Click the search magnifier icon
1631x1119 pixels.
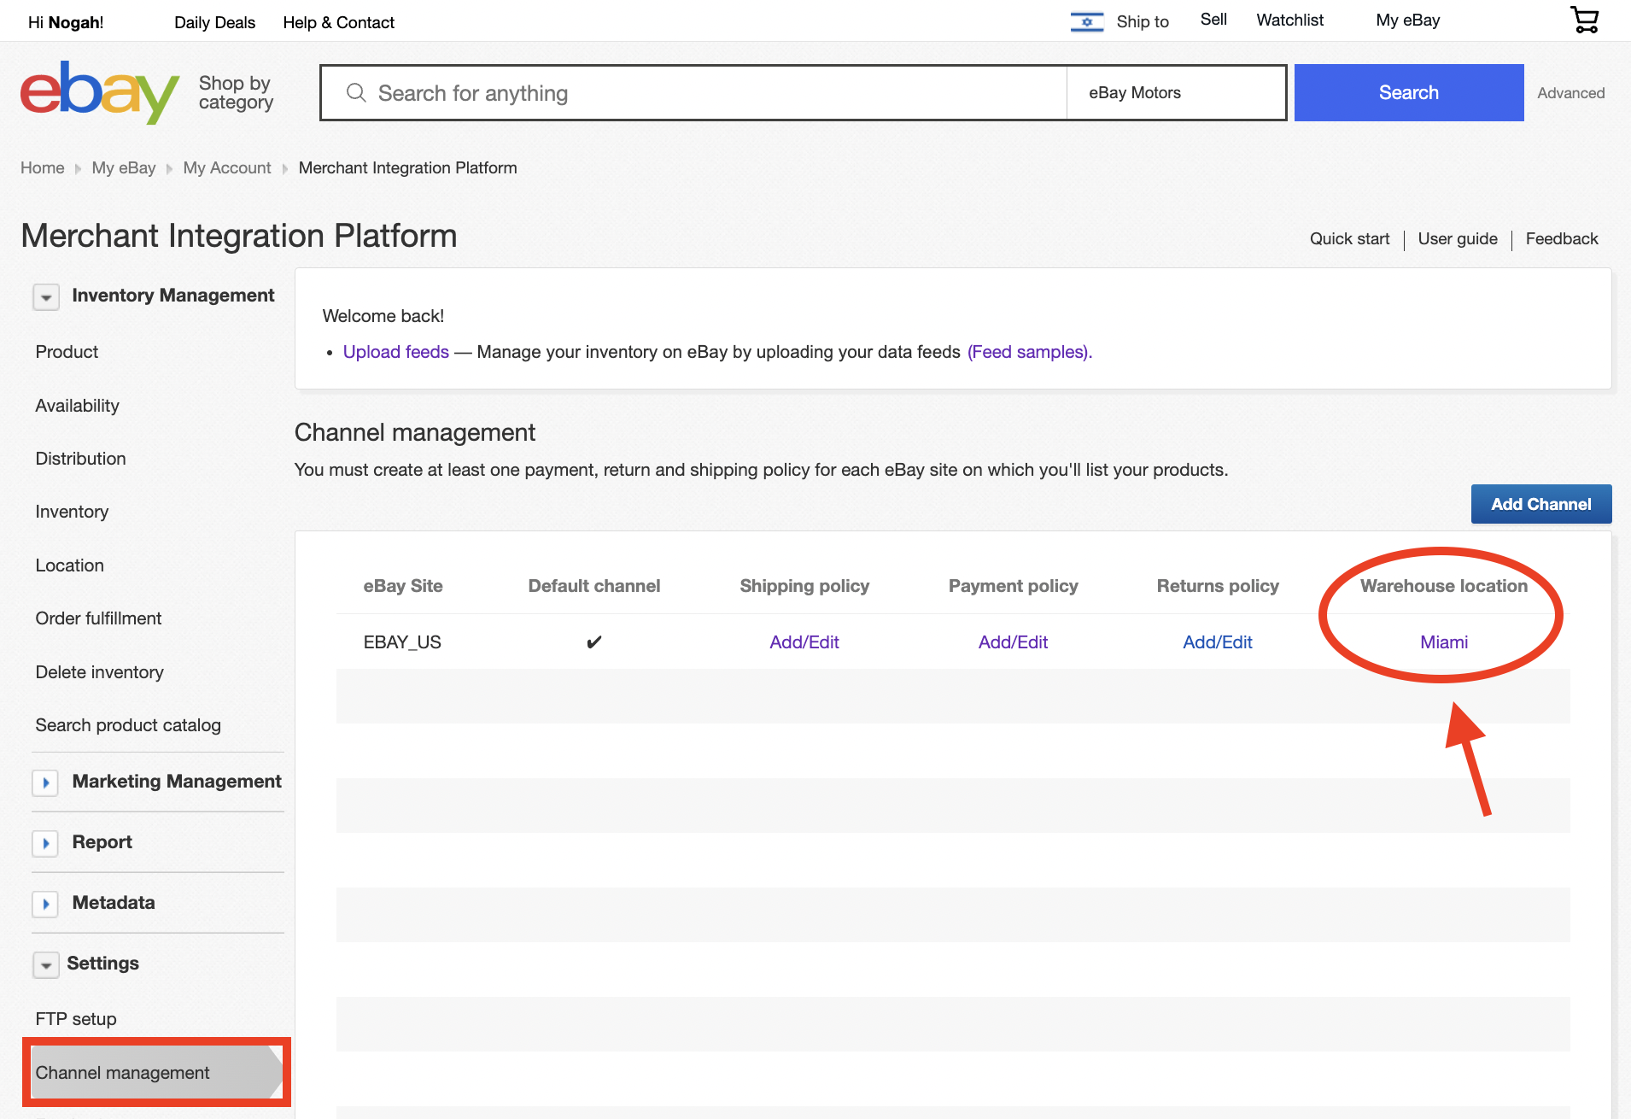356,92
